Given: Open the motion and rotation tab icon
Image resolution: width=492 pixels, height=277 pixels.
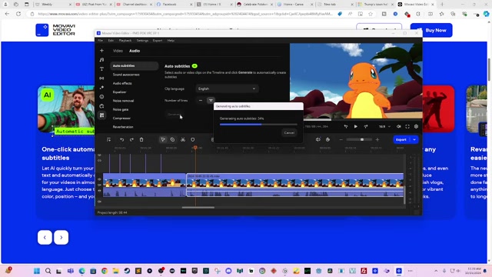Looking at the screenshot, I should (101, 106).
